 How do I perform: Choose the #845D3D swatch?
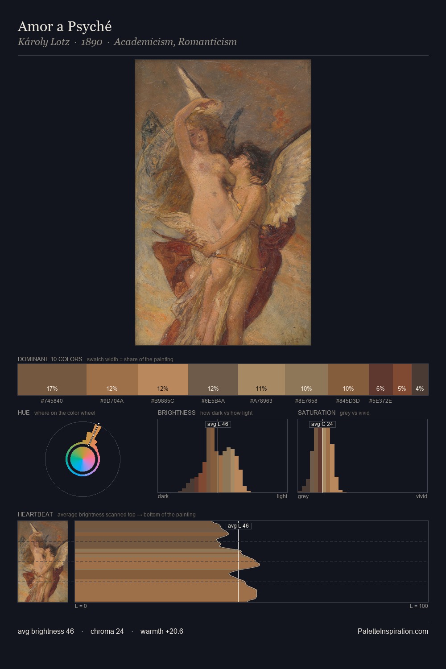pyautogui.click(x=348, y=379)
